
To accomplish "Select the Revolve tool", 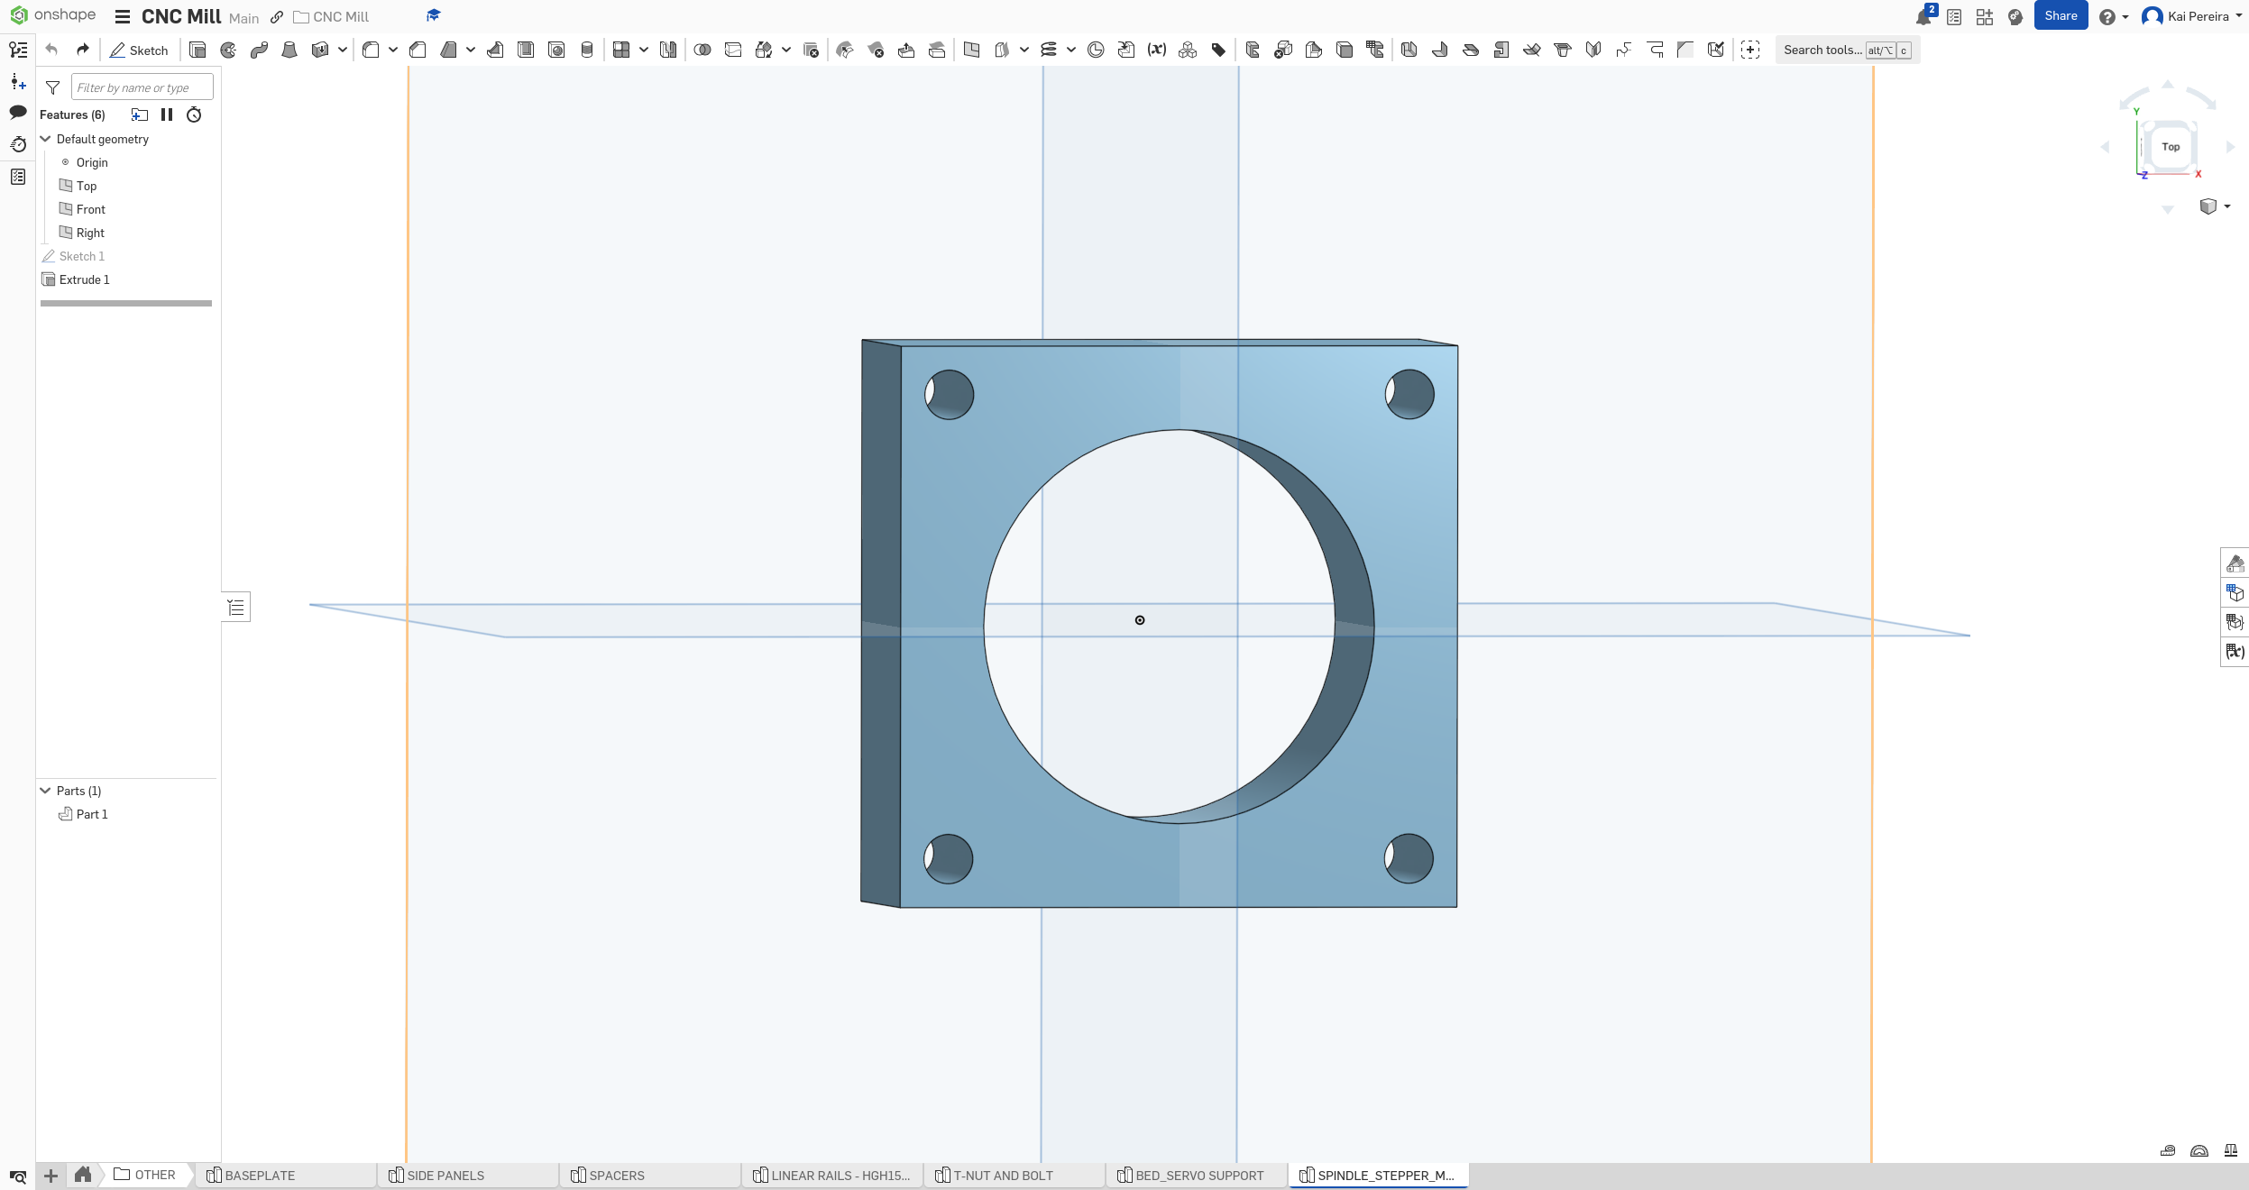I will click(228, 50).
